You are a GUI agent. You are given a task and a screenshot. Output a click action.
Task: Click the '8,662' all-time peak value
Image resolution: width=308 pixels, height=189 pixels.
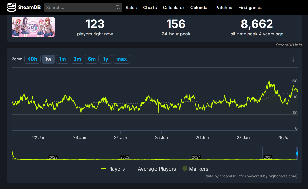pos(257,24)
